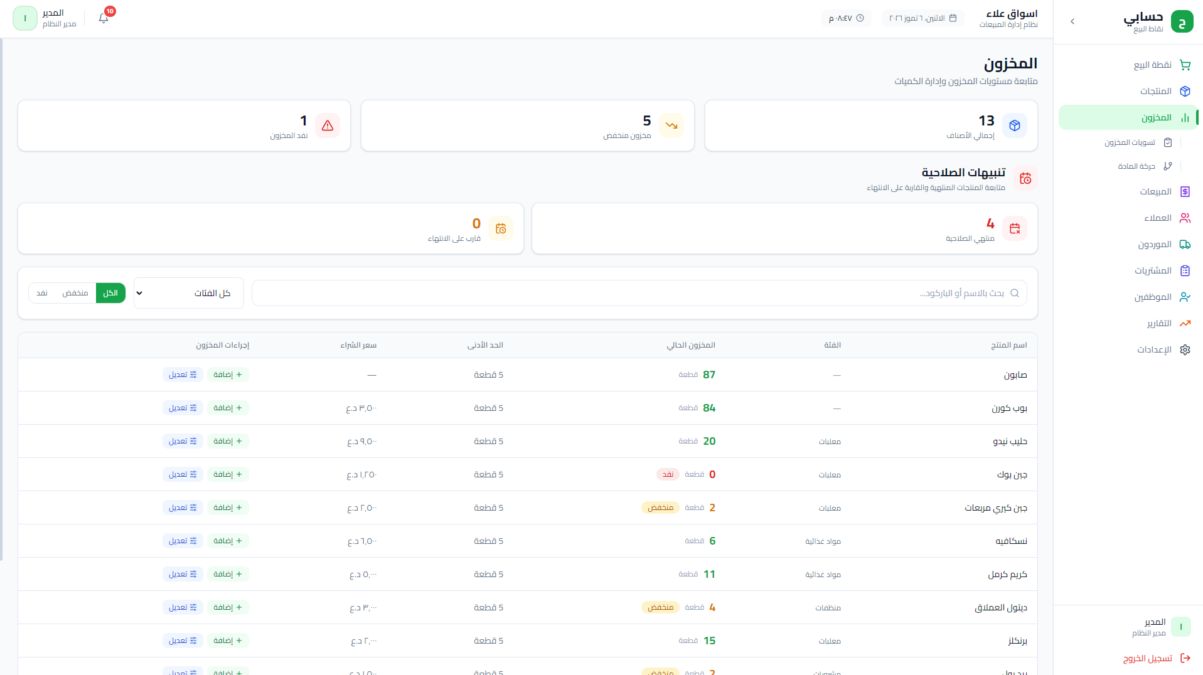Click the calendar date chip in header
The height and width of the screenshot is (675, 1203).
pos(922,18)
